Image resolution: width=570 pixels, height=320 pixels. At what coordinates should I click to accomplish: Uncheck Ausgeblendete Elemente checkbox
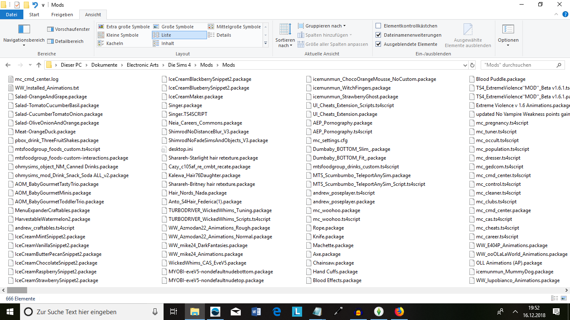[x=378, y=44]
